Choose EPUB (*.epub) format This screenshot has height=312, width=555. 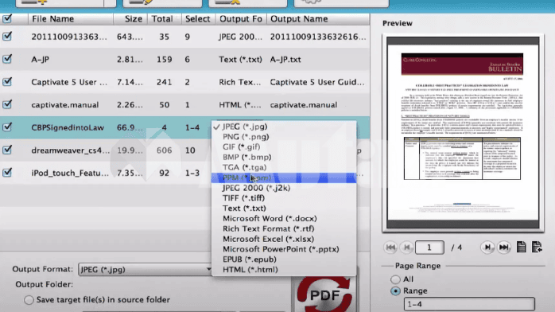point(284,259)
